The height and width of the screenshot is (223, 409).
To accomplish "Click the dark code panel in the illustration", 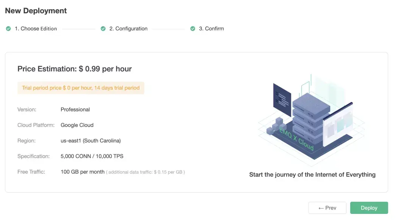I will [283, 99].
